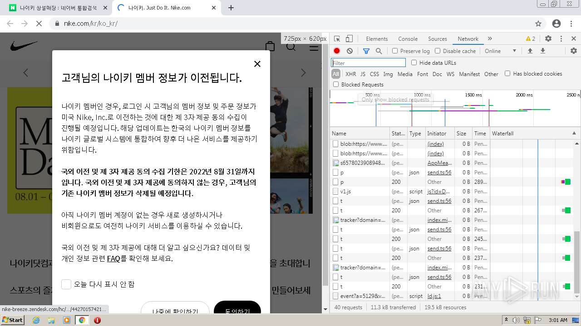Next carousel banner arrow on Nike page
The width and height of the screenshot is (581, 326).
(303, 72)
